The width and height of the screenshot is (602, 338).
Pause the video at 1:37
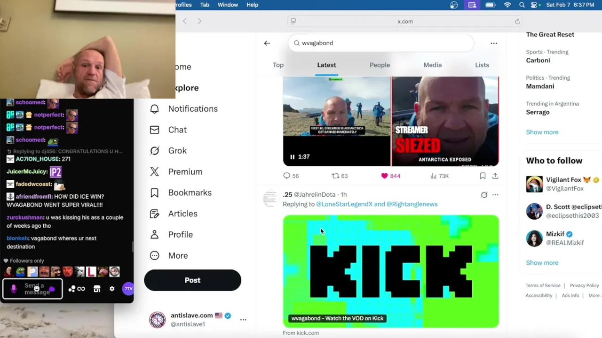pyautogui.click(x=292, y=157)
